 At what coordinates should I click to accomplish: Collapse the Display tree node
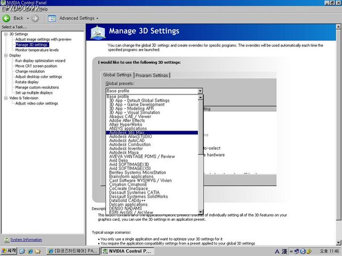click(x=6, y=55)
